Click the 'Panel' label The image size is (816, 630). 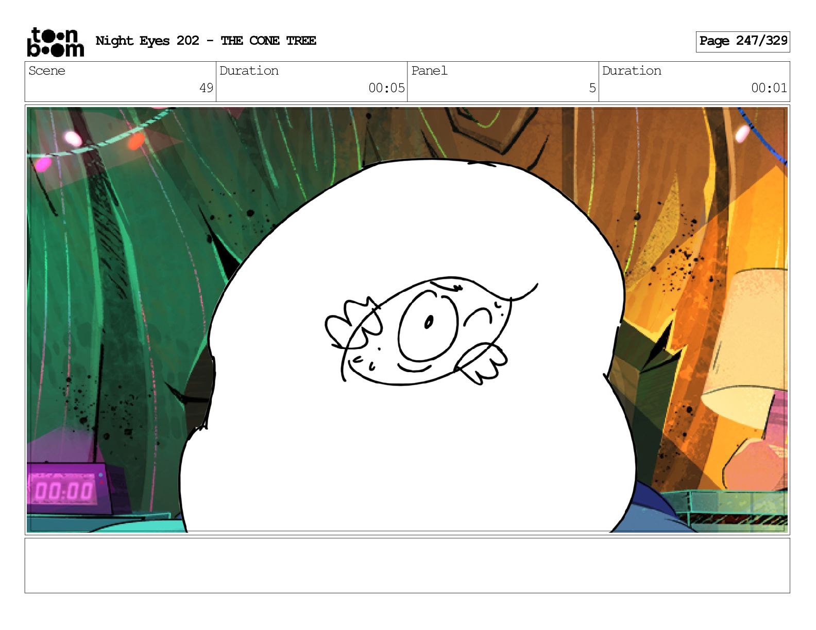(429, 71)
